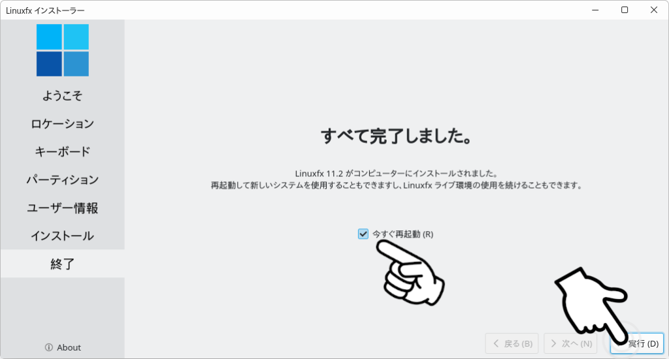Close the installer window
Viewport: 669px width, 359px height.
tap(653, 10)
